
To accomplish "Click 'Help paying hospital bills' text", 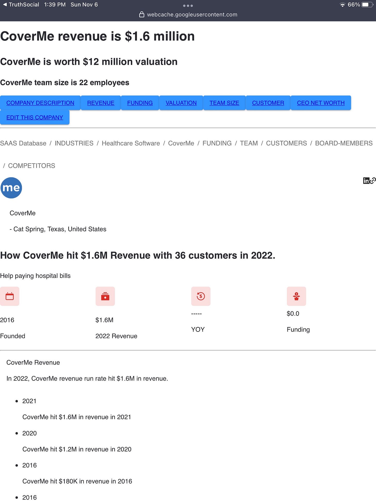I will point(35,276).
